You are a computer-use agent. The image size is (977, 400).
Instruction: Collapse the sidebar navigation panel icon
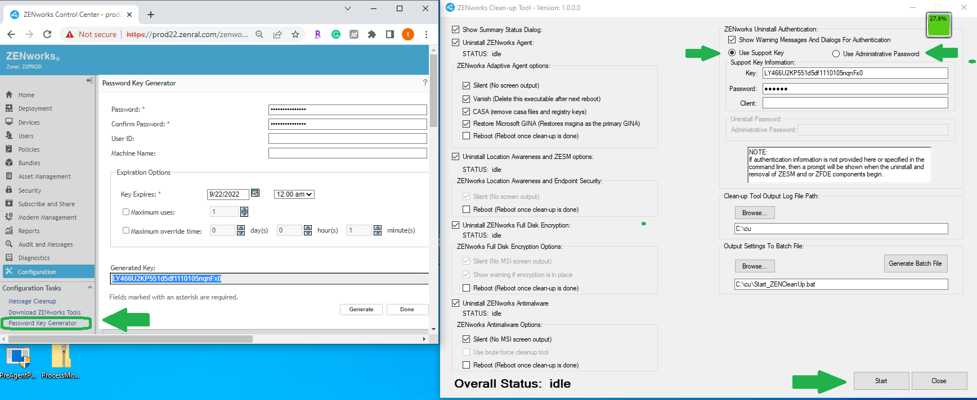89,81
